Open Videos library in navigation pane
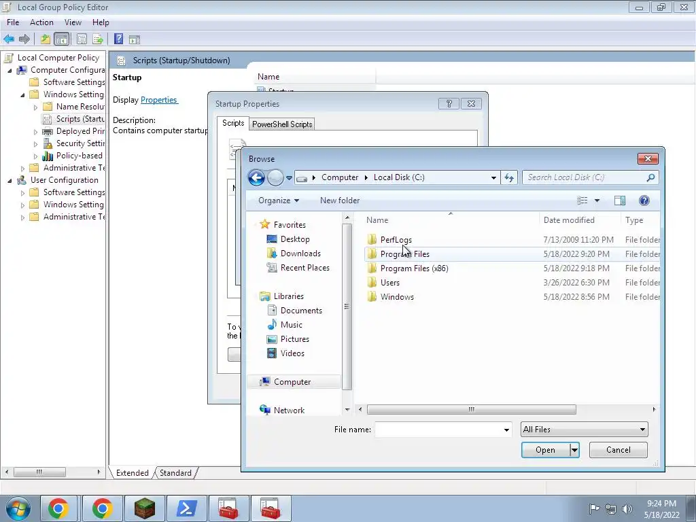 pos(292,353)
